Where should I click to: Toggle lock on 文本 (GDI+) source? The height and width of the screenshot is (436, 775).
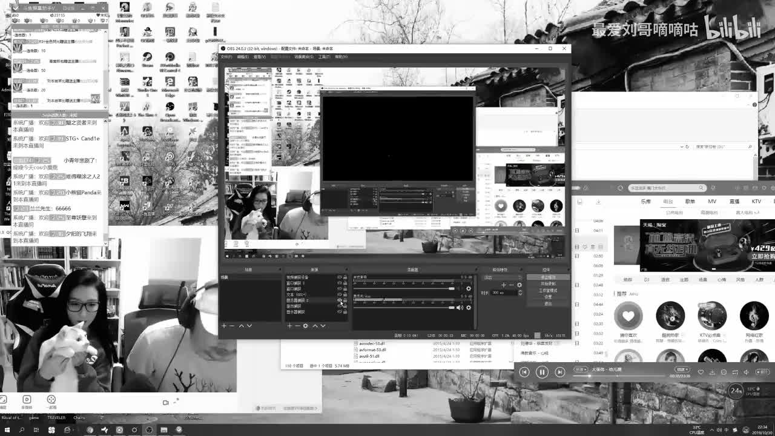345,294
